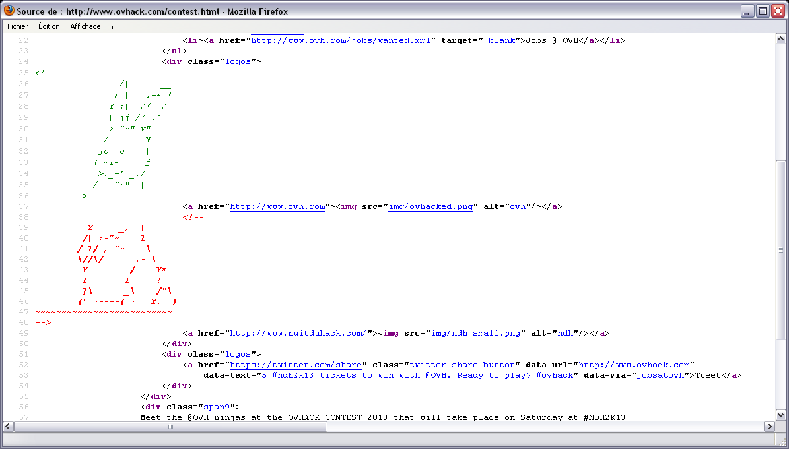789x449 pixels.
Task: Follow the https://twitter.com/share link
Action: 295,365
